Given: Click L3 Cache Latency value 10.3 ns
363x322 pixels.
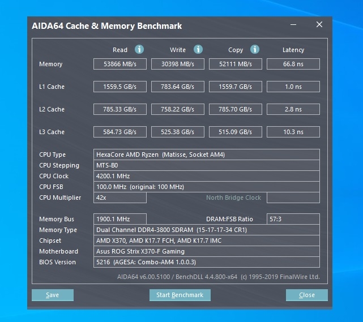Looking at the screenshot, I should point(293,132).
